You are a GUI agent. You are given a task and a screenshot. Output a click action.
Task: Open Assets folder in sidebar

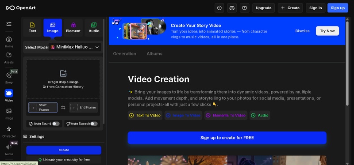[x=9, y=58]
